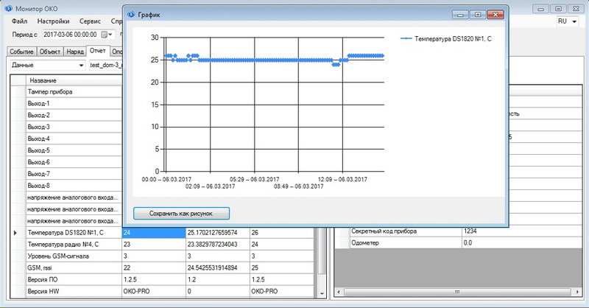Select Температура DS1820 №1, С row name
Image resolution: width=589 pixels, height=308 pixels.
pyautogui.click(x=74, y=233)
